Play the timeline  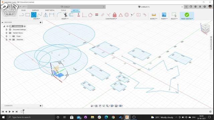click(10, 112)
